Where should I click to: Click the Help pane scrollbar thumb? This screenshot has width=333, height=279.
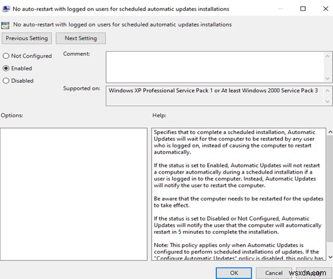pos(330,188)
